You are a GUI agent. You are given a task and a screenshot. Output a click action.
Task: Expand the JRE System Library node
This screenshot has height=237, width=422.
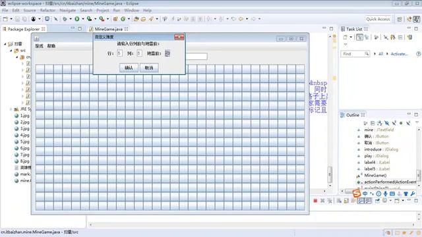pyautogui.click(x=11, y=109)
